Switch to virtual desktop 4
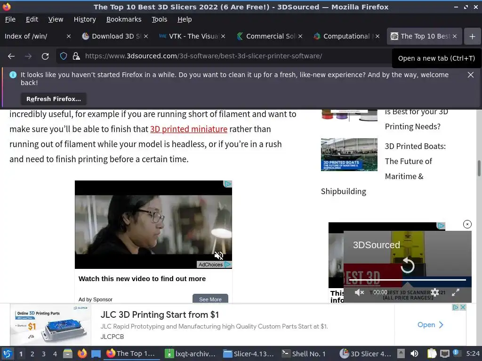 click(x=55, y=354)
